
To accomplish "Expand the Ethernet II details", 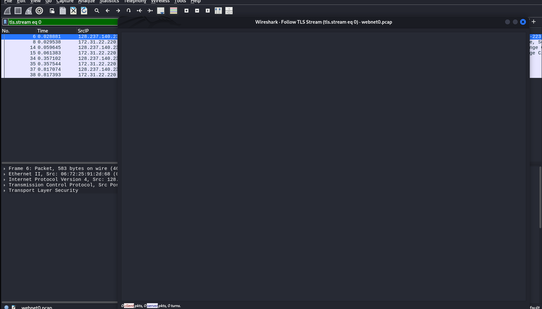I will (5, 174).
